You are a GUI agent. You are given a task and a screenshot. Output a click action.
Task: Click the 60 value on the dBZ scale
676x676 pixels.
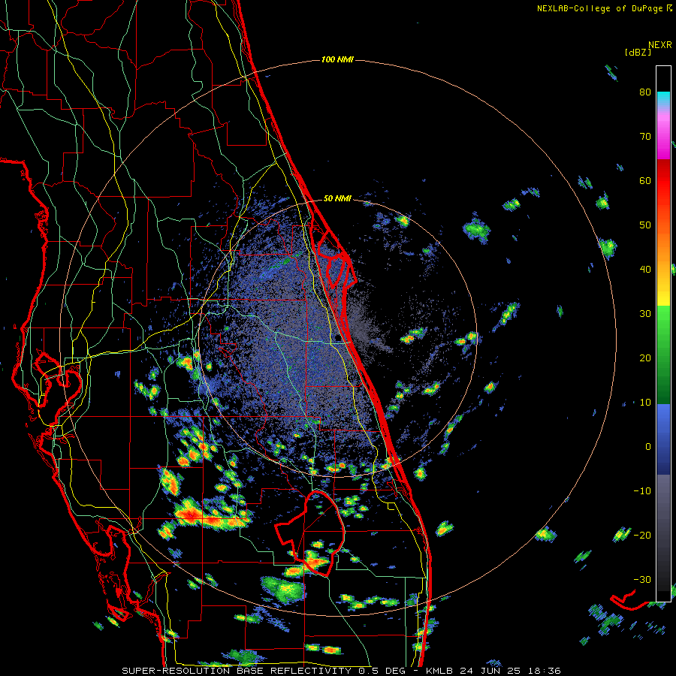645,180
